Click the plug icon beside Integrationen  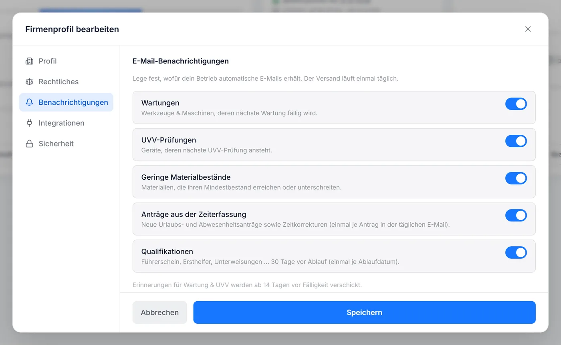click(29, 123)
